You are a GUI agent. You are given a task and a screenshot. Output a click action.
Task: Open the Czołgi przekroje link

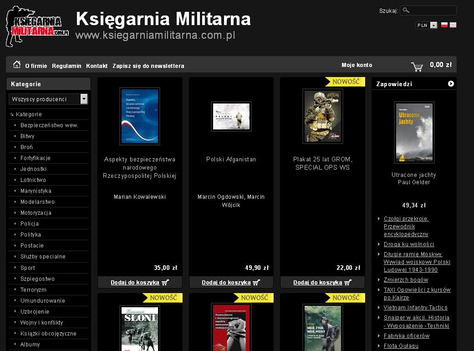click(x=406, y=227)
